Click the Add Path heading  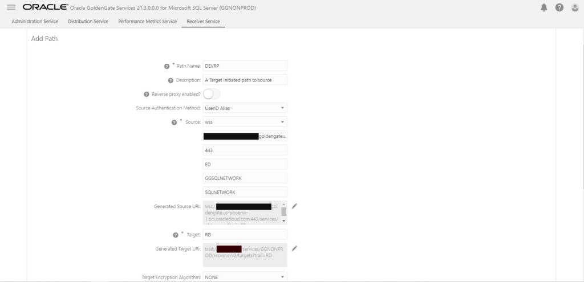pyautogui.click(x=44, y=38)
